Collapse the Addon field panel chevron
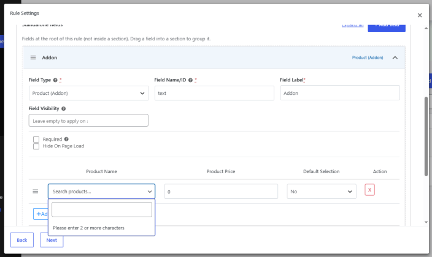Image resolution: width=432 pixels, height=257 pixels. [395, 58]
